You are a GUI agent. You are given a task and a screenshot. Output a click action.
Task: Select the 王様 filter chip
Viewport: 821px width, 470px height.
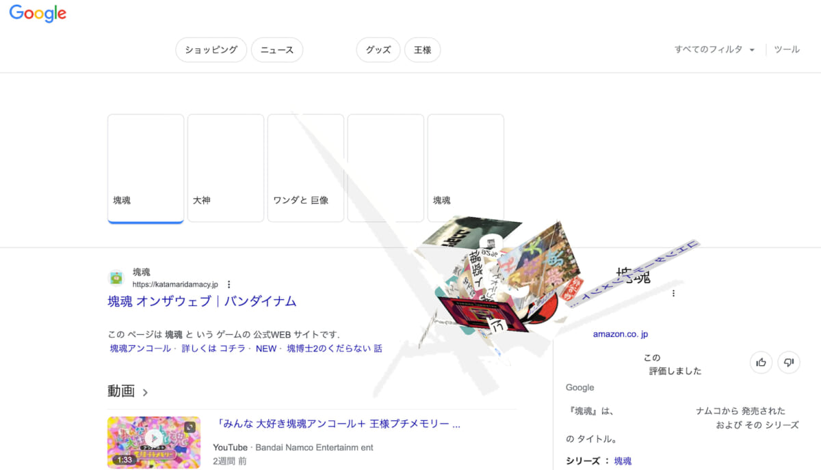(423, 50)
